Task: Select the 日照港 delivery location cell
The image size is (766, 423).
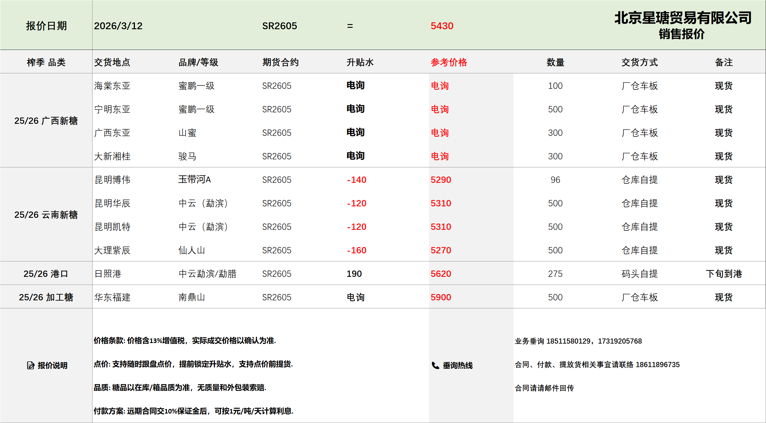Action: click(108, 274)
